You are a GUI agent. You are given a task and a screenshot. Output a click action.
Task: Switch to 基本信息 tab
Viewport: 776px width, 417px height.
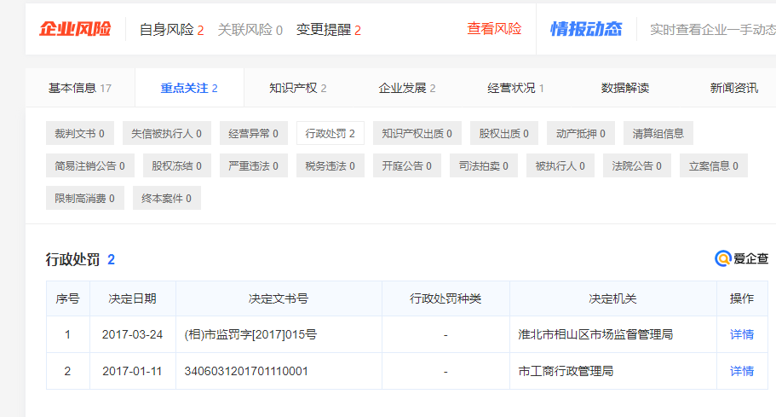(x=80, y=88)
